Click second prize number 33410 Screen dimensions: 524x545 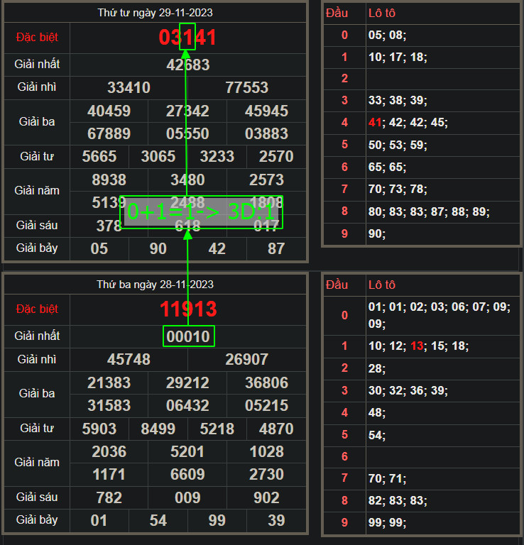click(129, 87)
